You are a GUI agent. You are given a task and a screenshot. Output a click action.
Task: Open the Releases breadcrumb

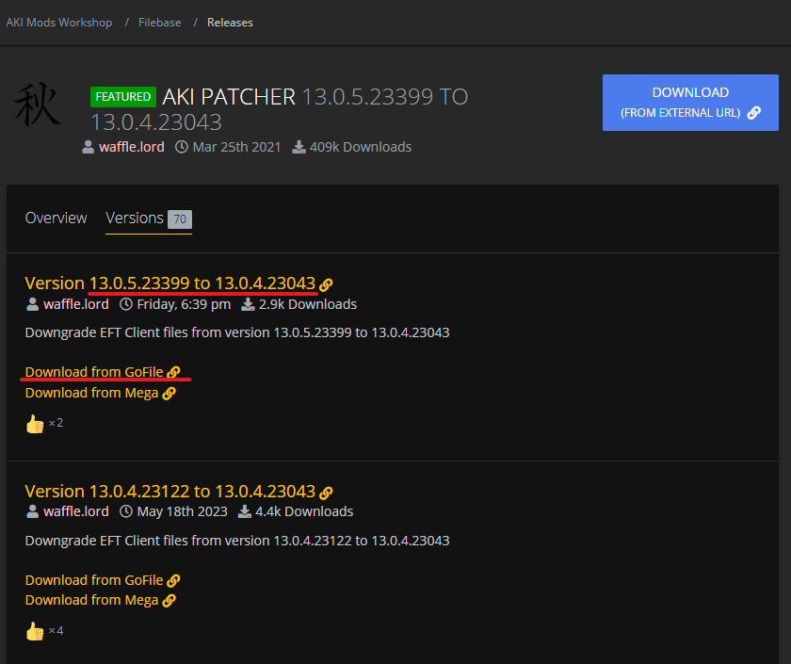[x=230, y=23]
